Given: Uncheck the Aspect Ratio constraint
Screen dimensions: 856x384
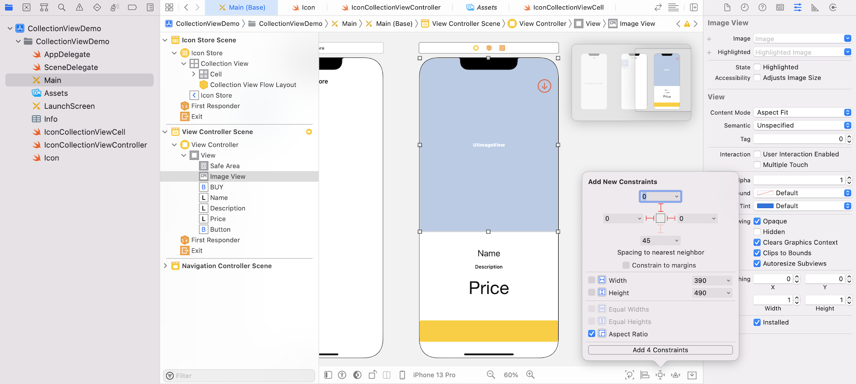Looking at the screenshot, I should (x=592, y=334).
